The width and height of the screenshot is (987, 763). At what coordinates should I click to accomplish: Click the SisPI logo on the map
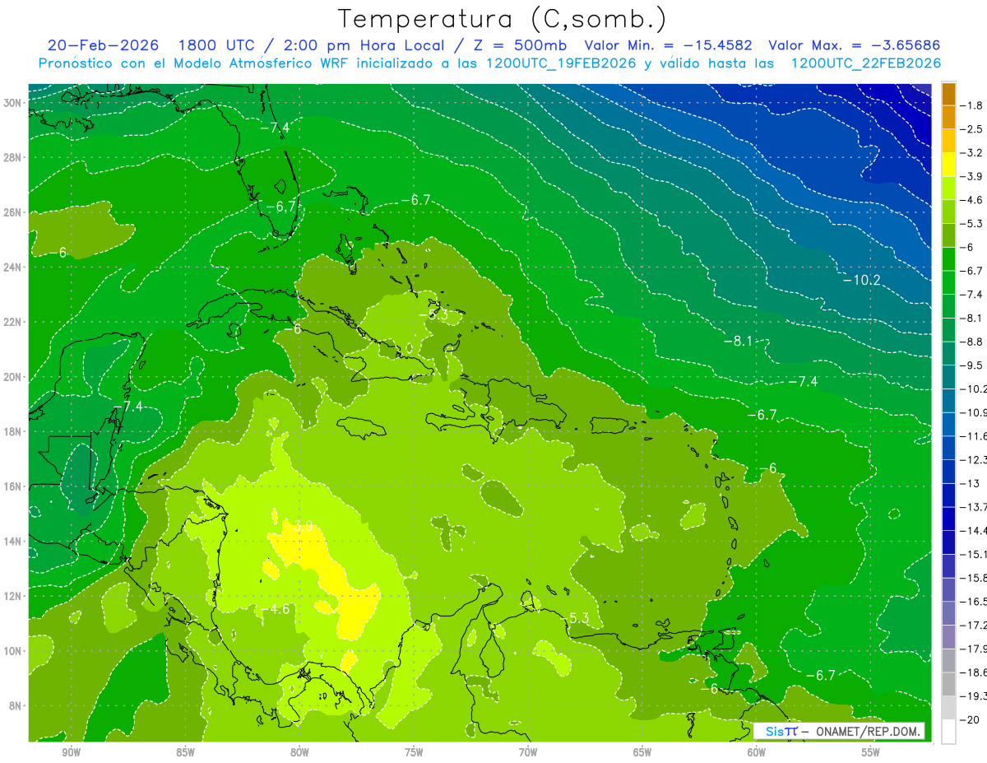tap(781, 732)
